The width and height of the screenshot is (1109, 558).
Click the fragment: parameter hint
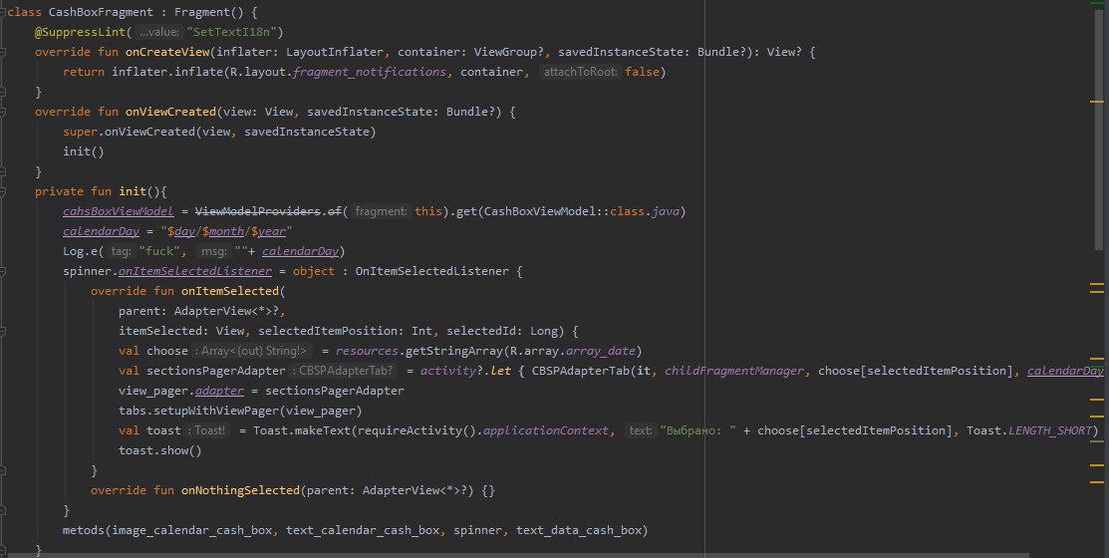(x=382, y=211)
